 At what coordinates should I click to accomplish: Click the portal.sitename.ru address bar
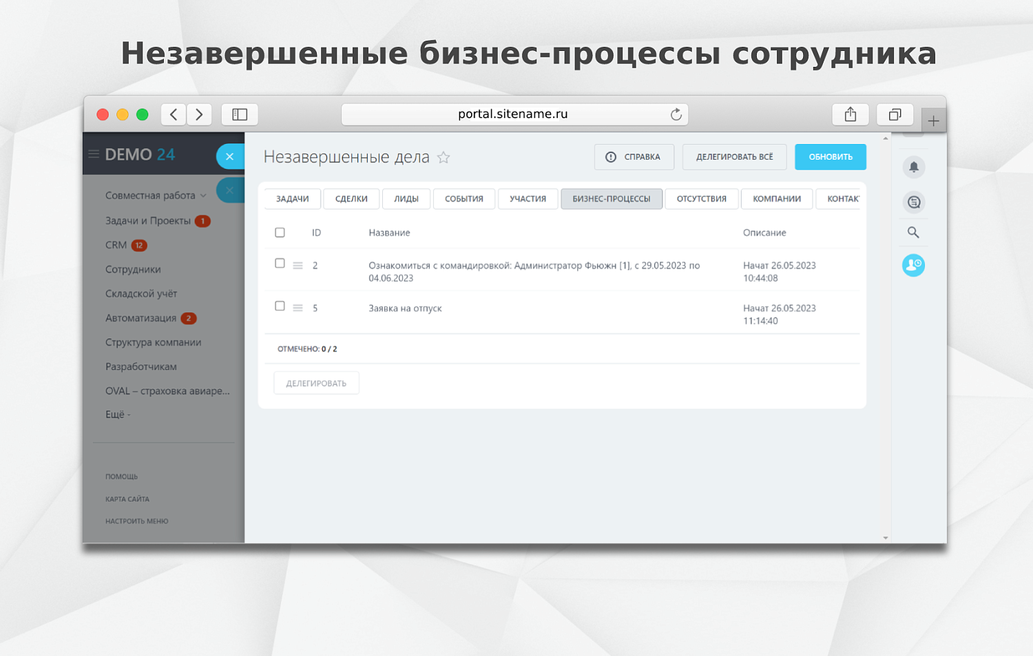(513, 114)
